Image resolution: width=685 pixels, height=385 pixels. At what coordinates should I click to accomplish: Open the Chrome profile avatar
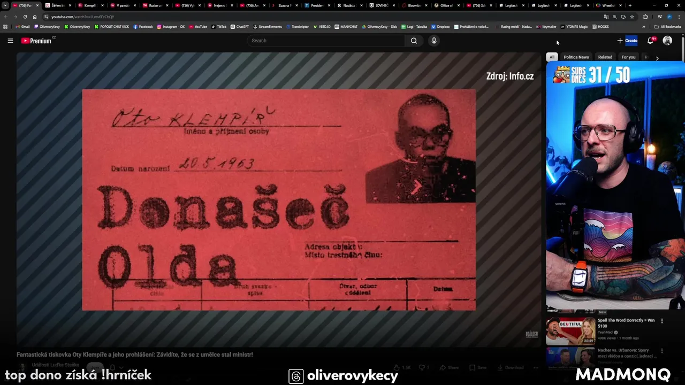[669, 17]
